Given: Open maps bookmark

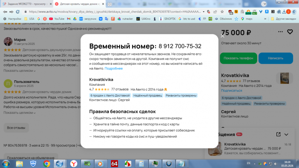Looking at the screenshot, I should coord(247,19).
